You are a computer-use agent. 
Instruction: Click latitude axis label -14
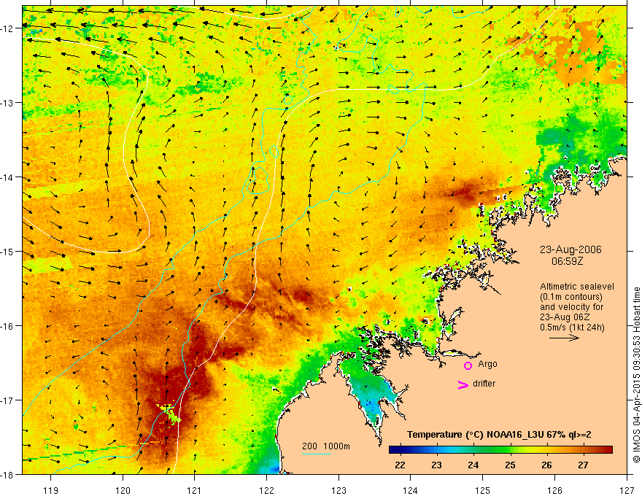tap(8, 177)
